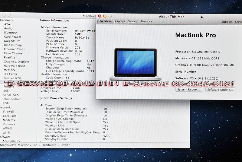Select Modems under Network
242x162 pixels.
(9, 120)
